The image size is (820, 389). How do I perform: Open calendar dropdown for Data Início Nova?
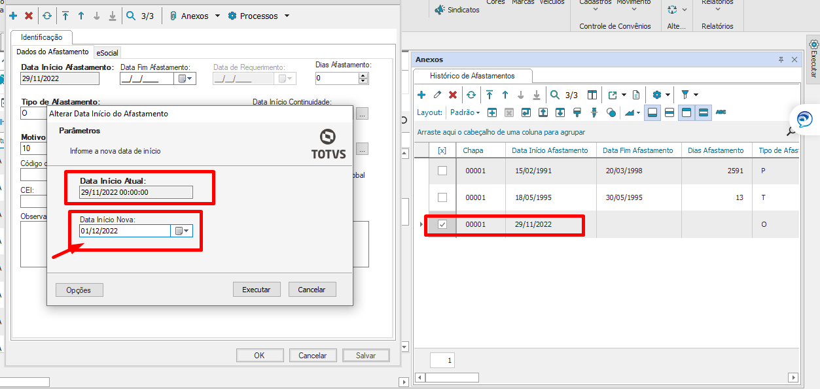(x=182, y=231)
